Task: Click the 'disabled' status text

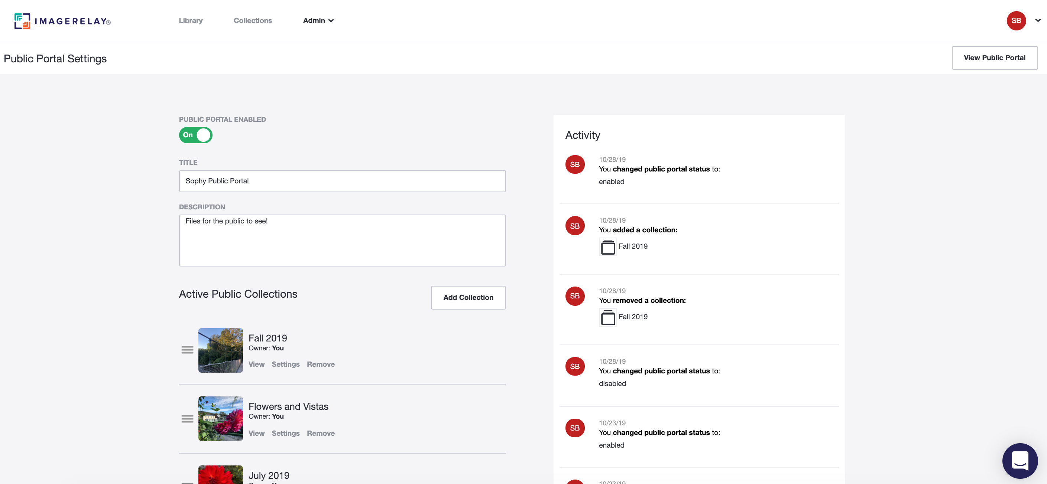Action: point(612,384)
